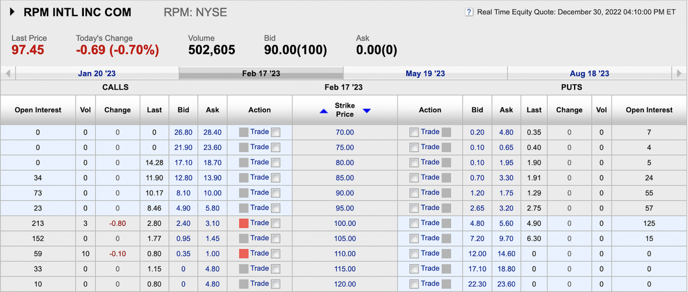The height and width of the screenshot is (292, 688).
Task: Click the call Trade link for strike 100.00
Action: (260, 223)
